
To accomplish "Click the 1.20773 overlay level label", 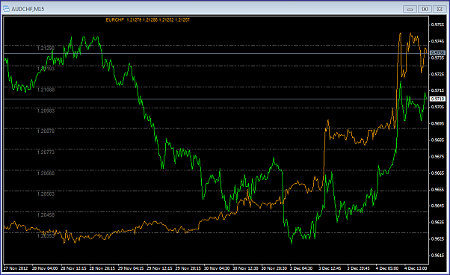I will coord(46,152).
